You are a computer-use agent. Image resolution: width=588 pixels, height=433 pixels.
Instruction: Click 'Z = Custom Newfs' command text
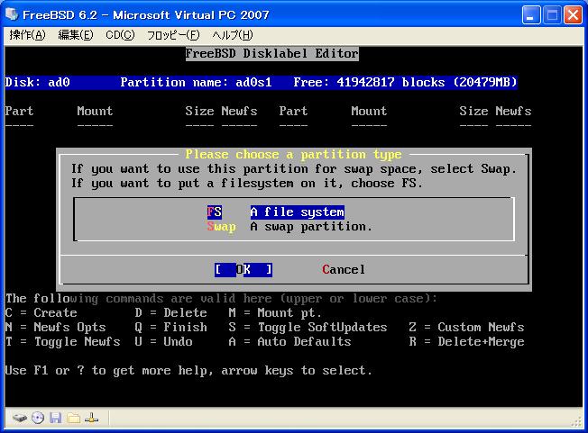[466, 327]
